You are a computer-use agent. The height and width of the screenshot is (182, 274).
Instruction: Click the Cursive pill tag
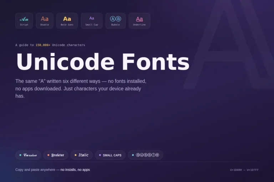(x=28, y=155)
